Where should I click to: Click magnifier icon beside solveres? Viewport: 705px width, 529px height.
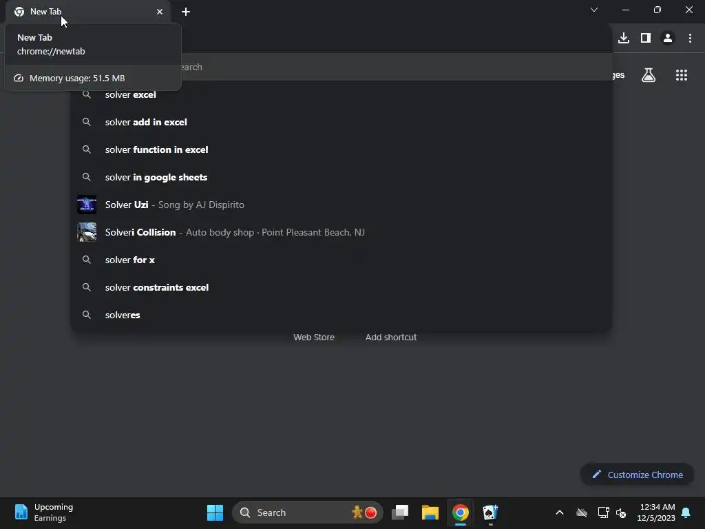[87, 315]
